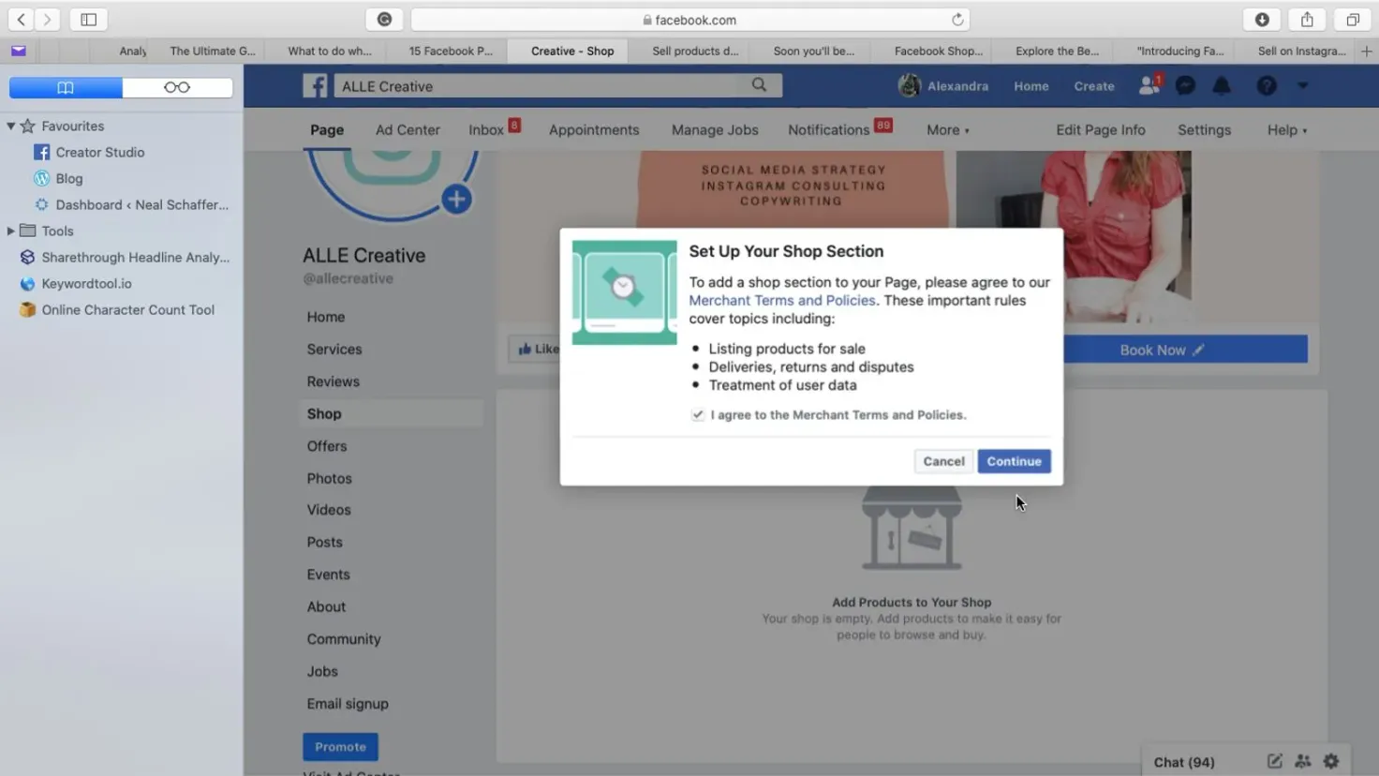Select the Shop section in sidebar
Viewport: 1379px width, 776px height.
point(391,413)
